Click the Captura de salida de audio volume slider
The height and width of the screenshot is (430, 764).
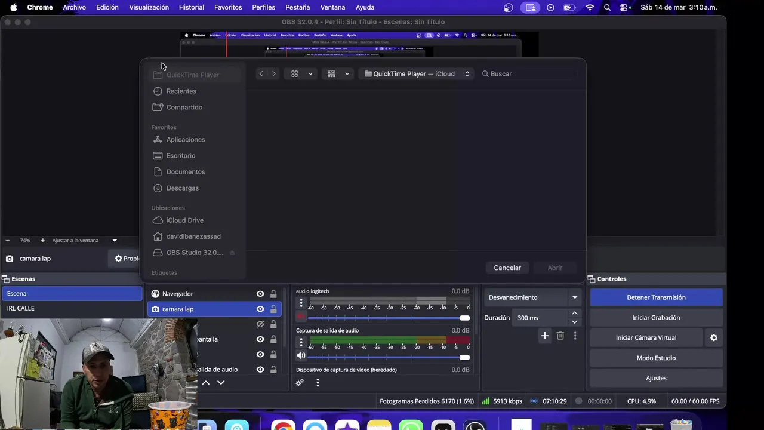pos(389,357)
